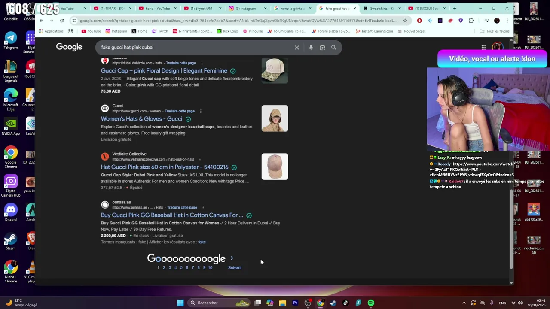The height and width of the screenshot is (309, 550).
Task: Open Women's Hats & Gloves Gucci result
Action: tap(141, 119)
